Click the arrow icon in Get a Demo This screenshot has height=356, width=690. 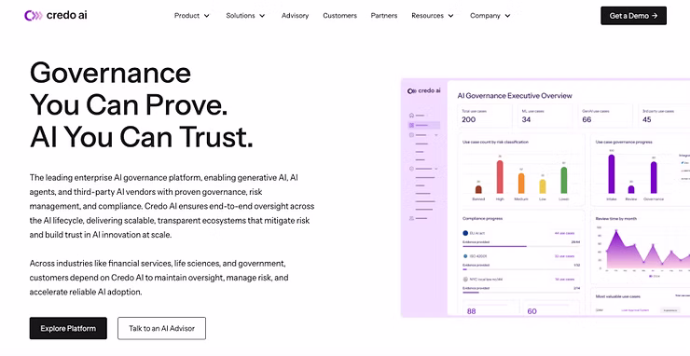pyautogui.click(x=655, y=16)
